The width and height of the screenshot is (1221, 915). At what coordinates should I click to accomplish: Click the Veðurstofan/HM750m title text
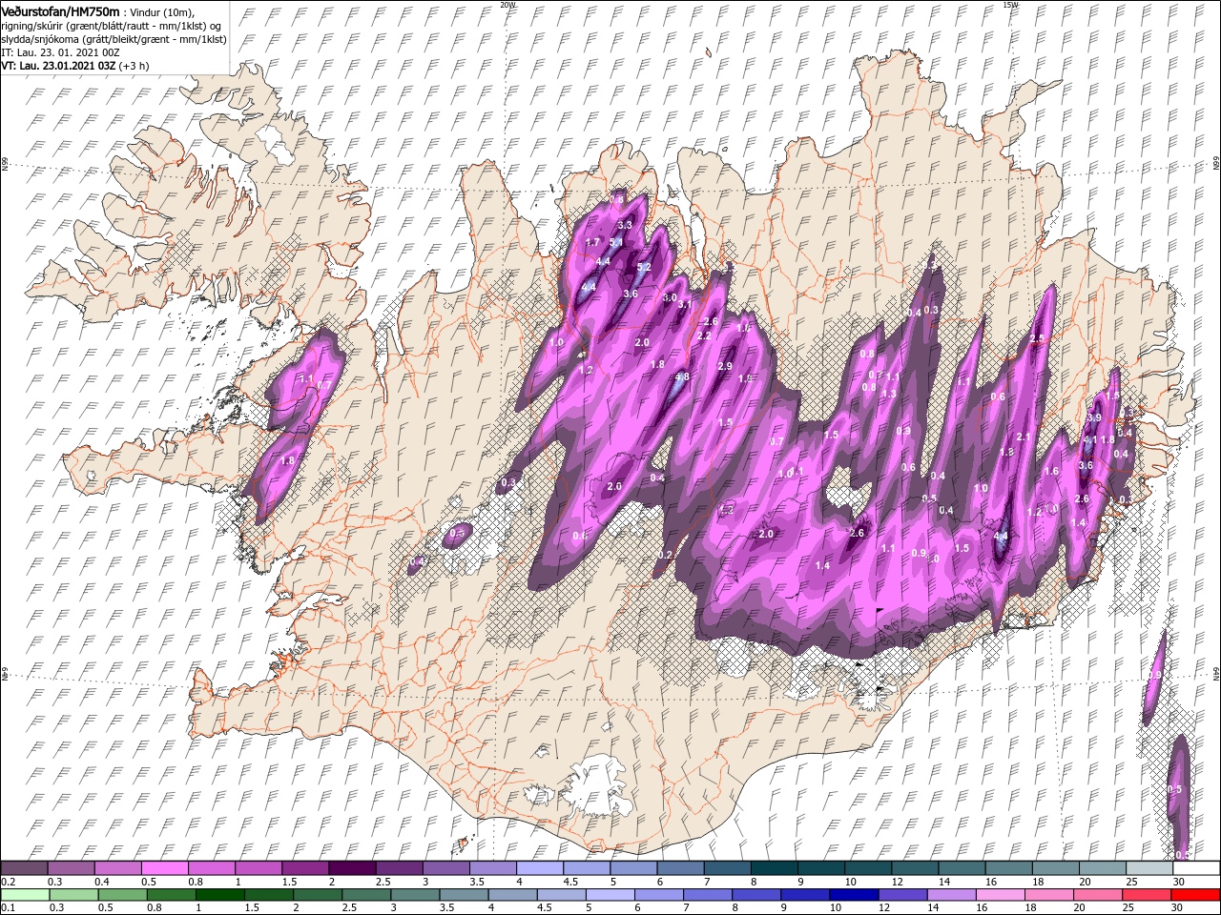pyautogui.click(x=60, y=10)
